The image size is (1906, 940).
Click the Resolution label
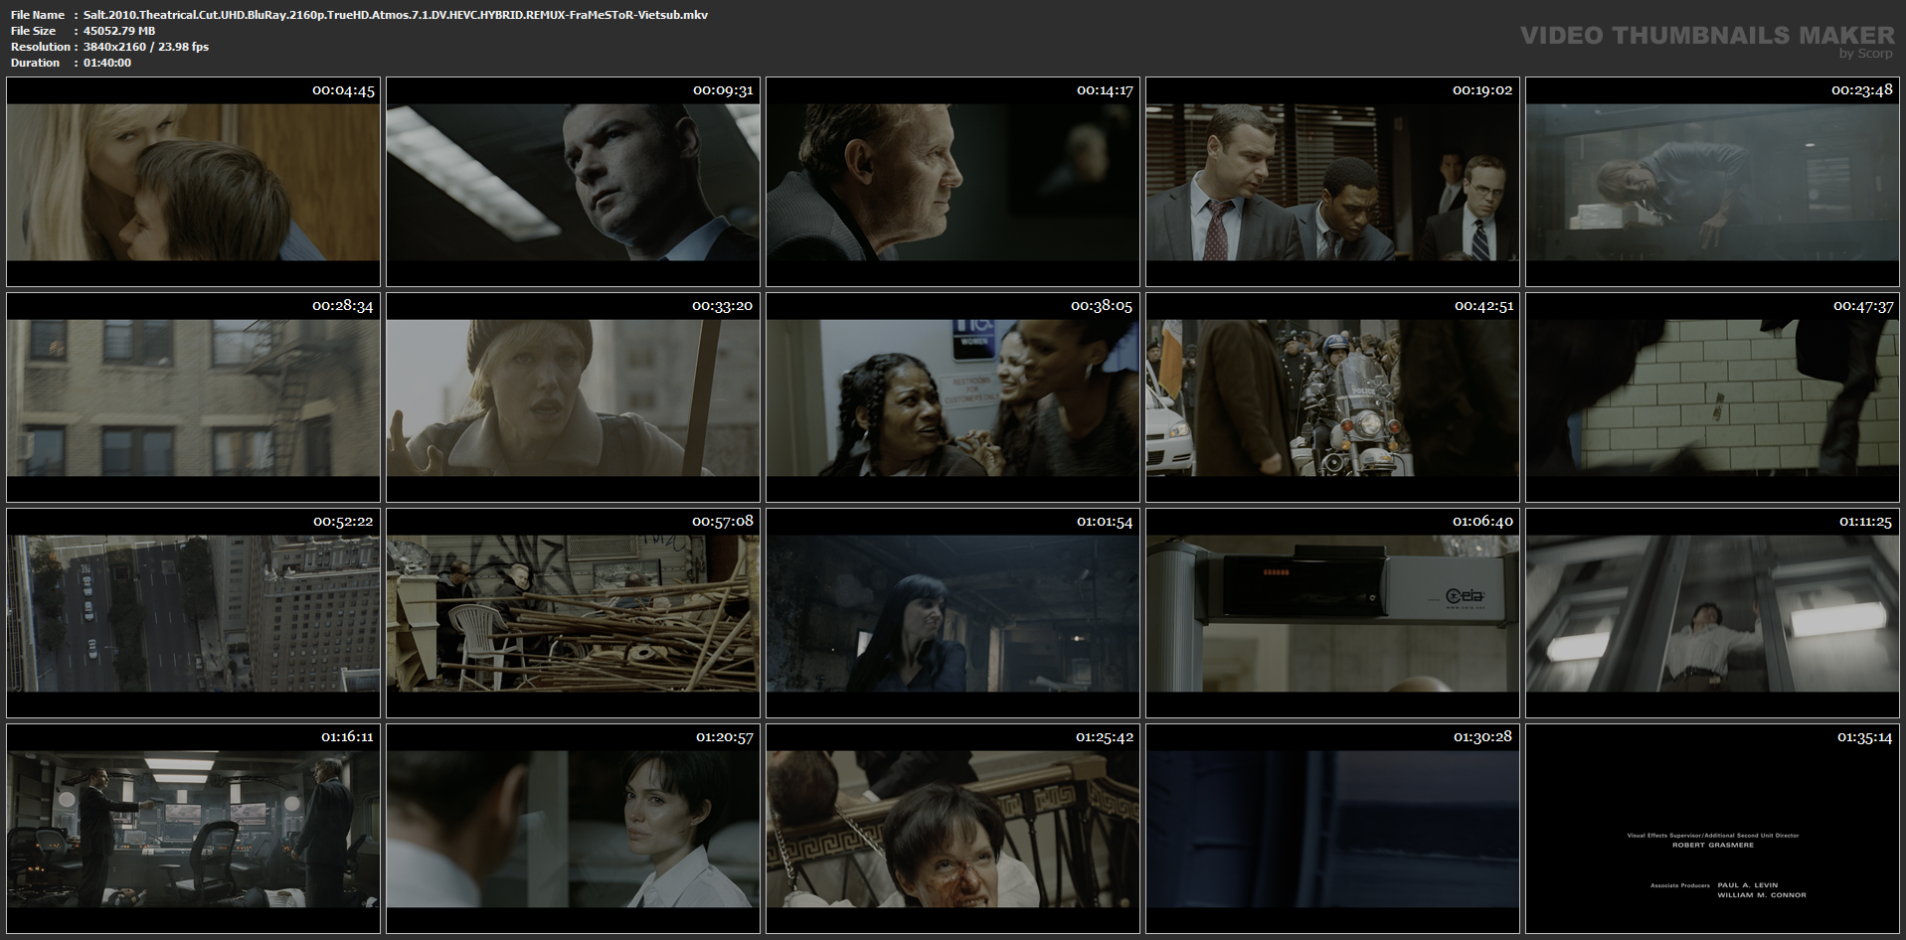click(x=41, y=47)
